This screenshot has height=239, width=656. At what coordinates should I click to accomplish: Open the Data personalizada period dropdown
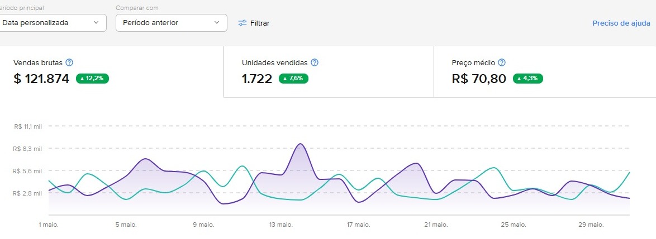coord(50,23)
